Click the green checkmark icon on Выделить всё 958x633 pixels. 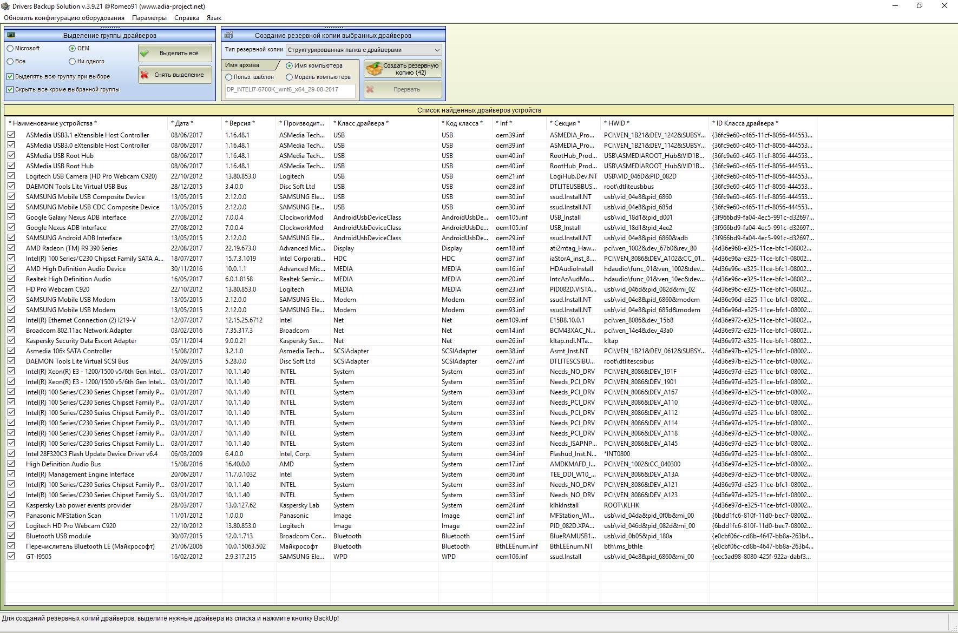(x=145, y=53)
